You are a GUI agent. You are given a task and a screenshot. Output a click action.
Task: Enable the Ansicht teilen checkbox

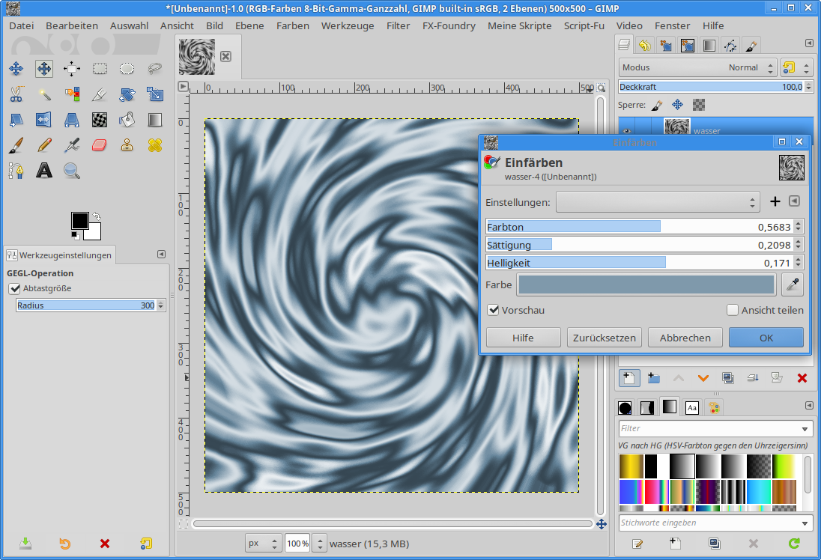coord(733,310)
